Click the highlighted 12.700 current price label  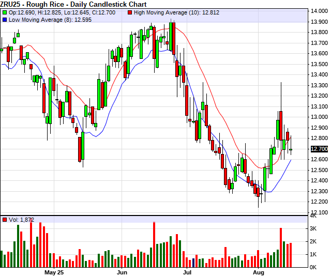319,149
